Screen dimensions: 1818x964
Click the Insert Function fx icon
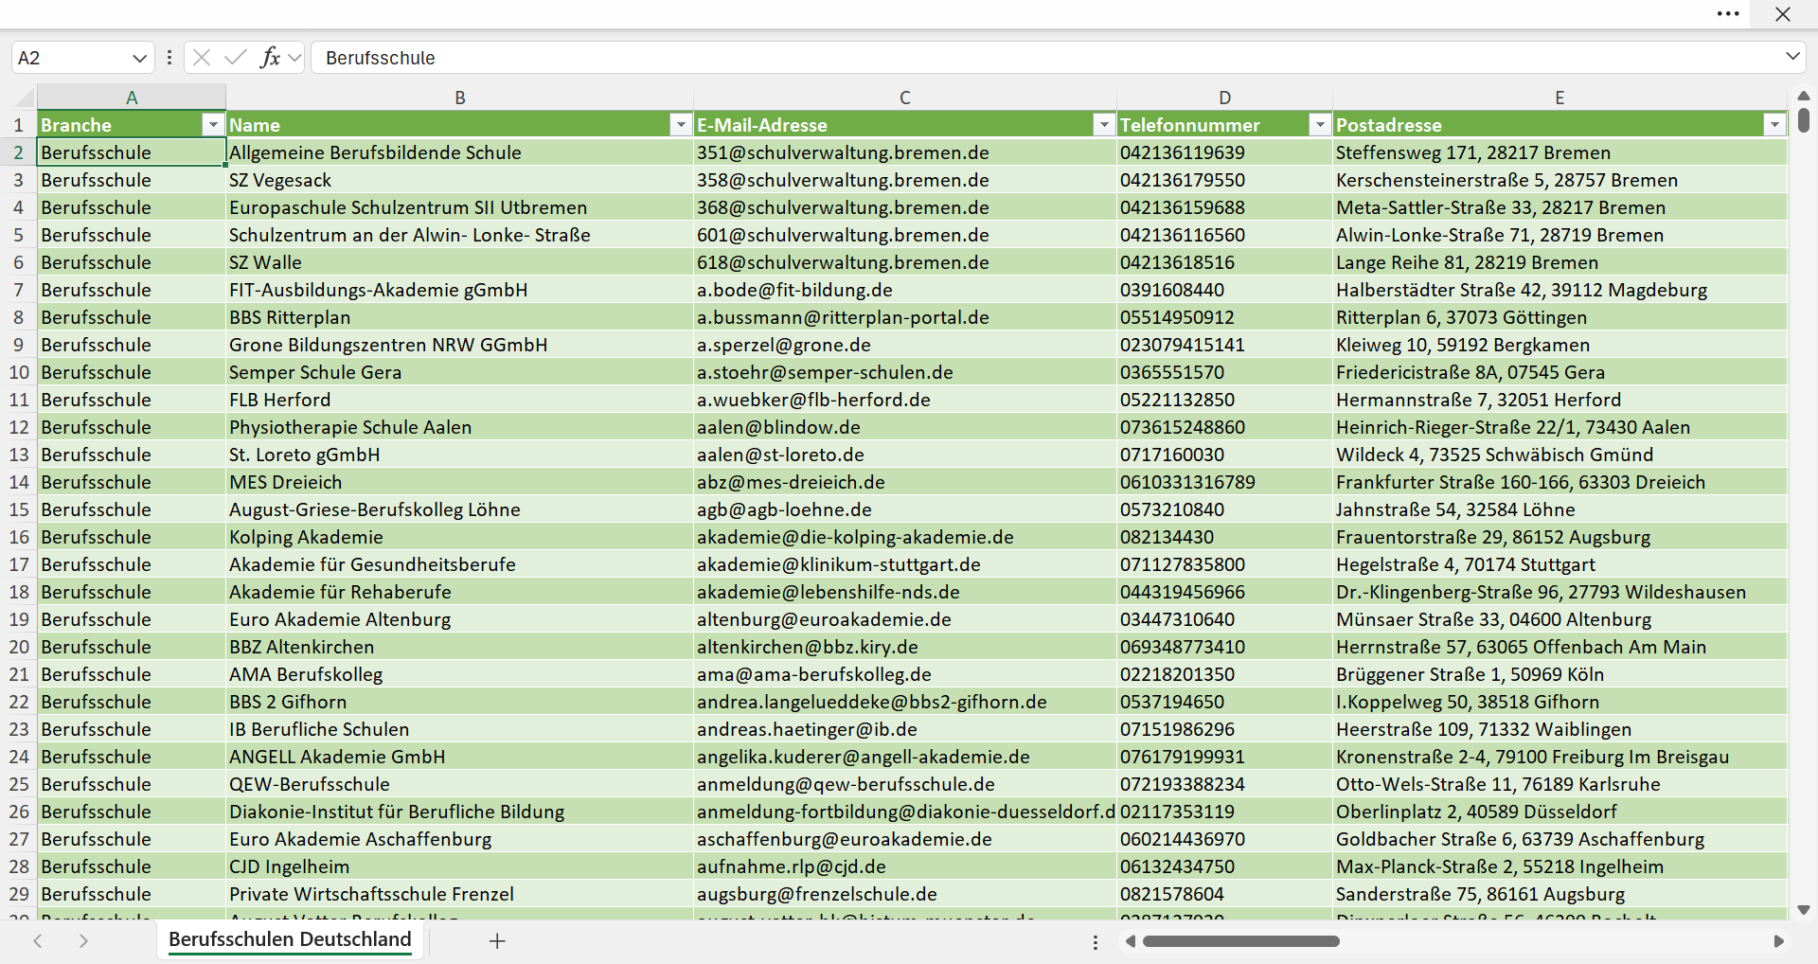tap(270, 58)
